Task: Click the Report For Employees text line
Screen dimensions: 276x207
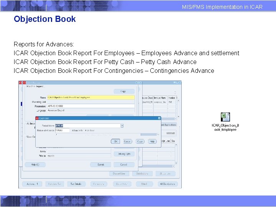Action: pyautogui.click(x=127, y=53)
